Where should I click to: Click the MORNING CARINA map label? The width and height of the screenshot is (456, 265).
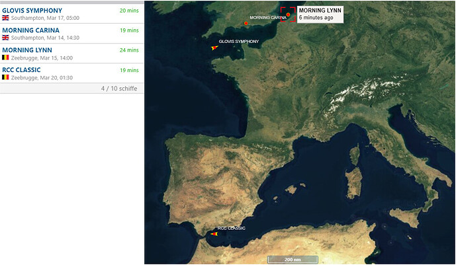pos(268,18)
